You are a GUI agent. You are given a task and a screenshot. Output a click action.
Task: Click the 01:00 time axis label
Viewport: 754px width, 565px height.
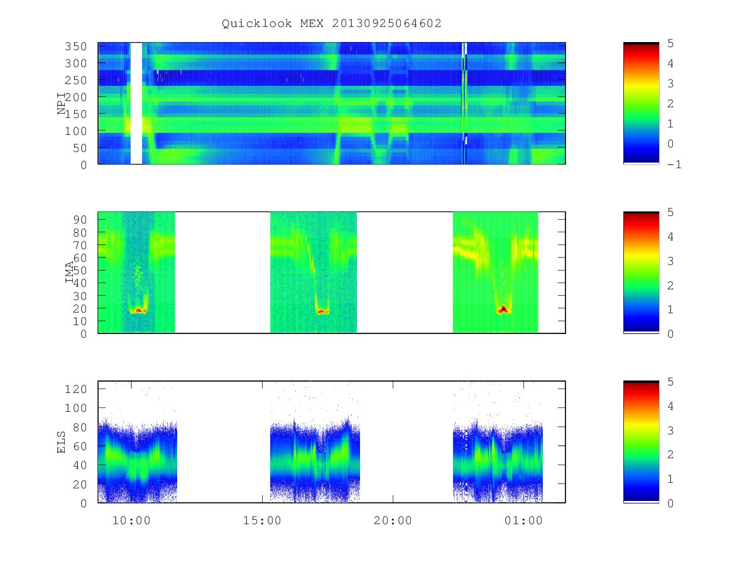click(523, 520)
